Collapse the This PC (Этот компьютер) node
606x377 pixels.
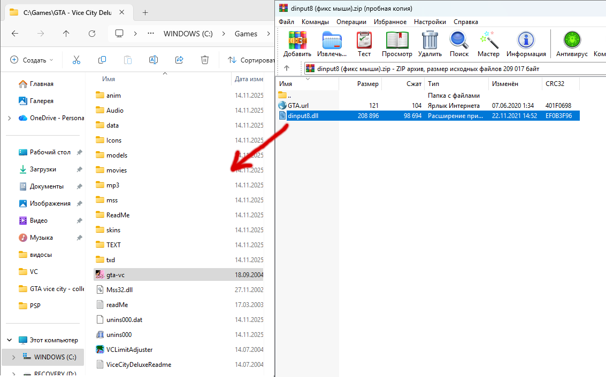(9, 340)
